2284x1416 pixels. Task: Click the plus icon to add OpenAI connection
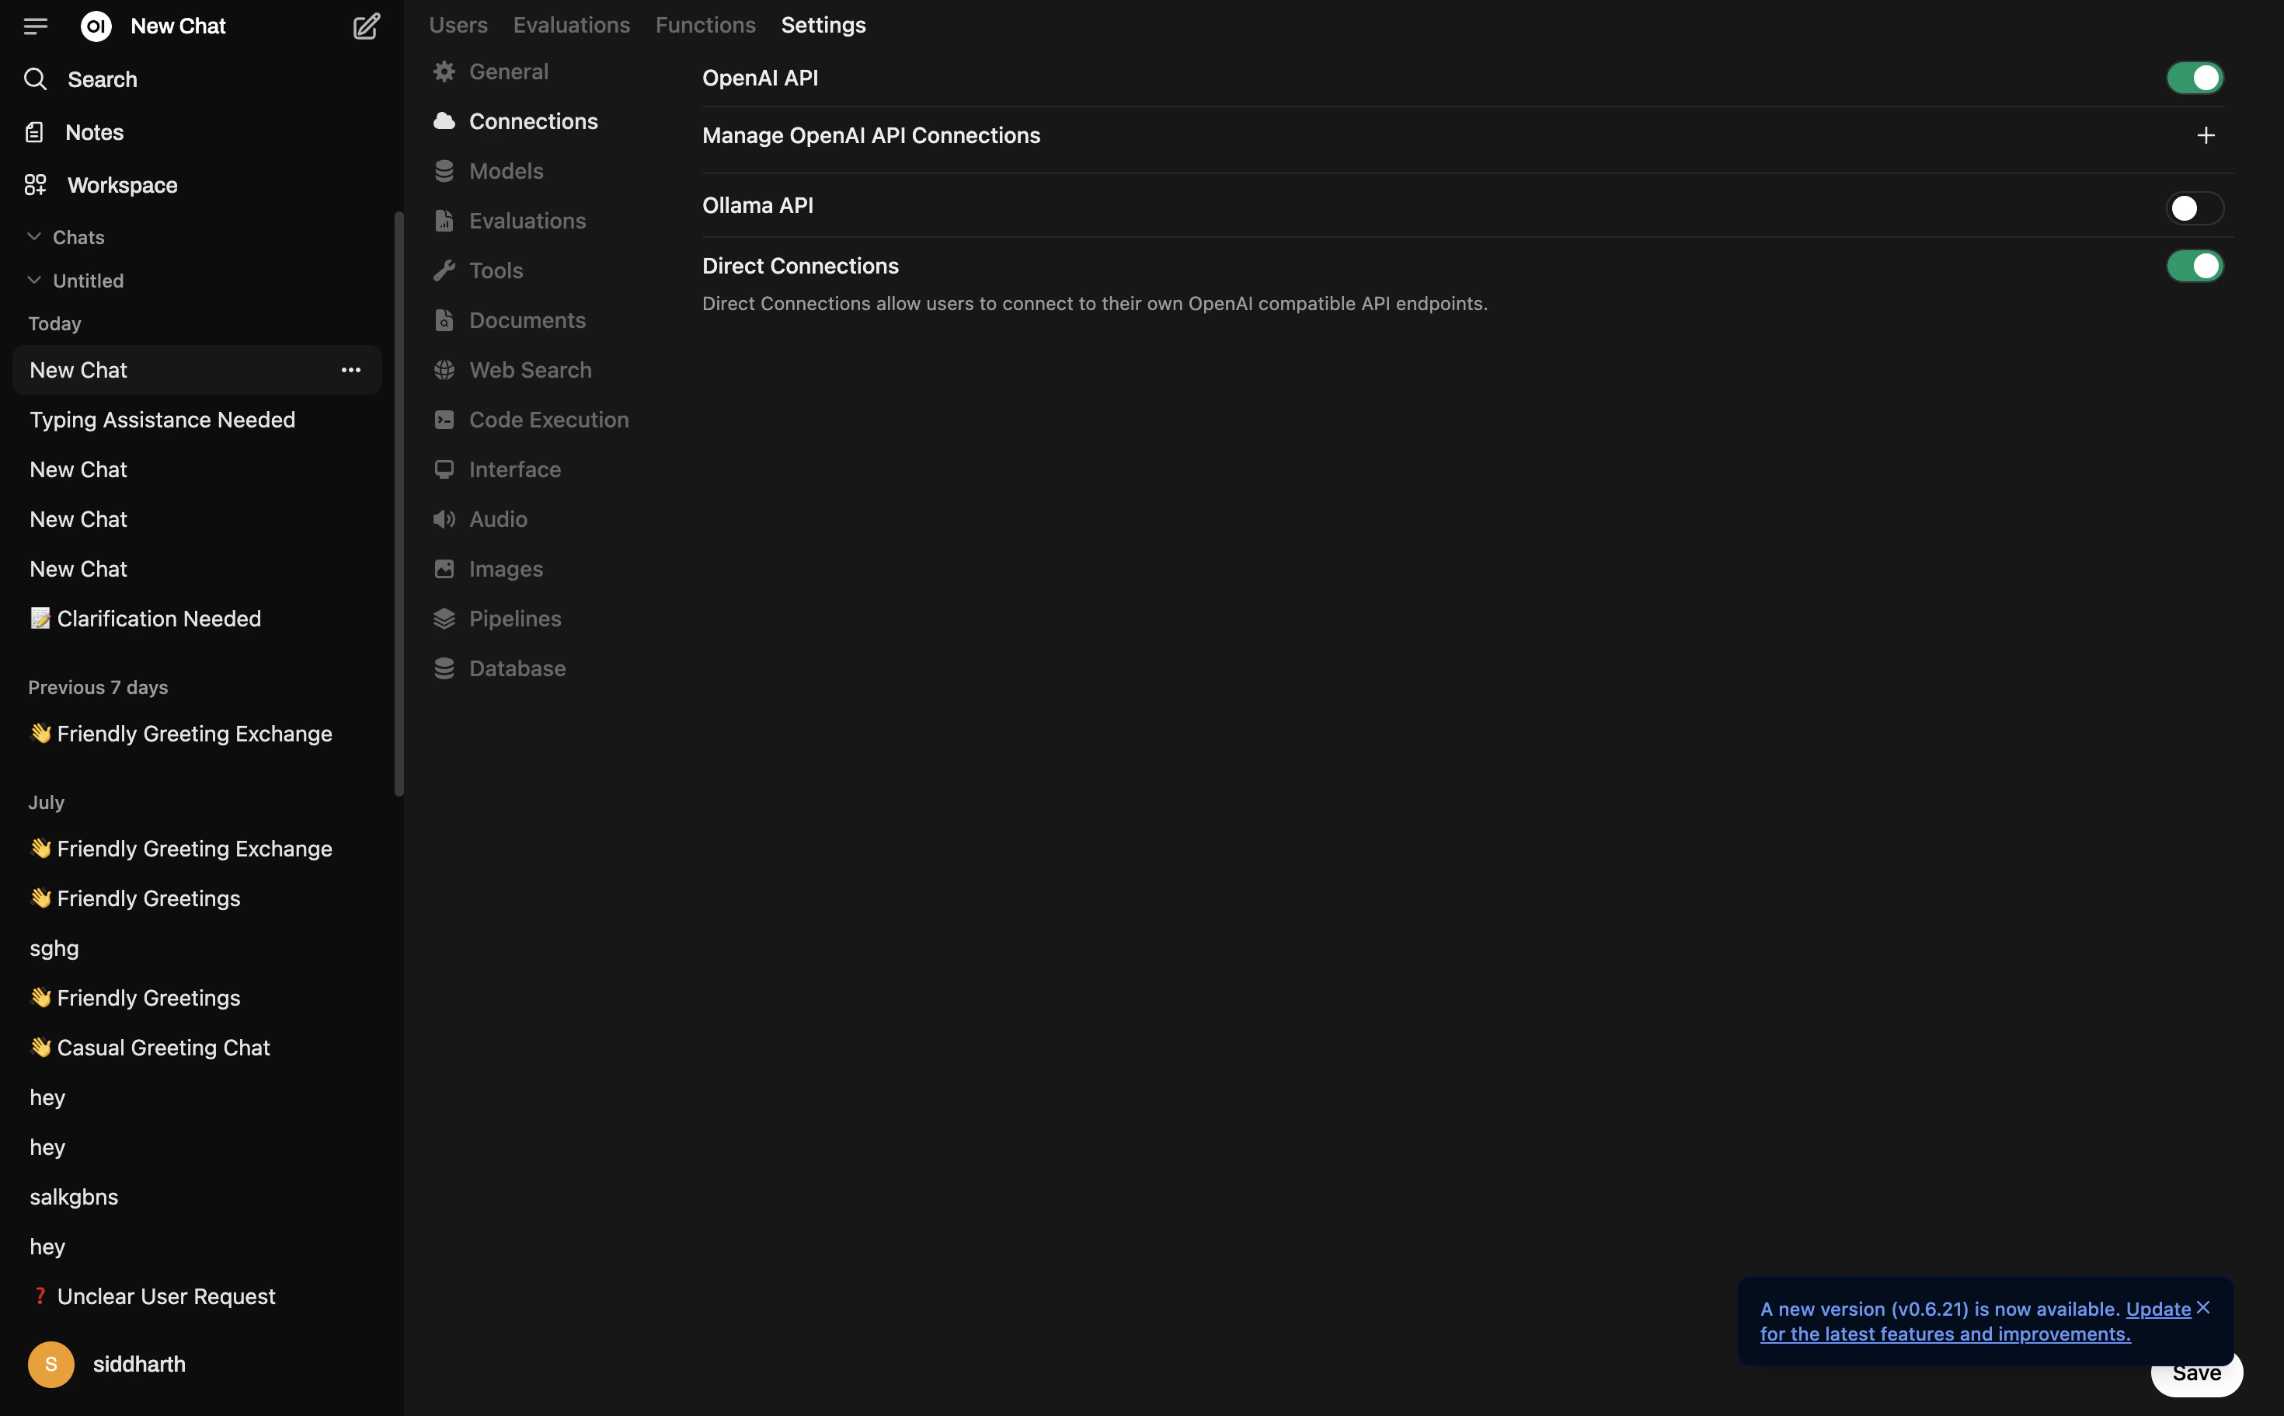2206,136
